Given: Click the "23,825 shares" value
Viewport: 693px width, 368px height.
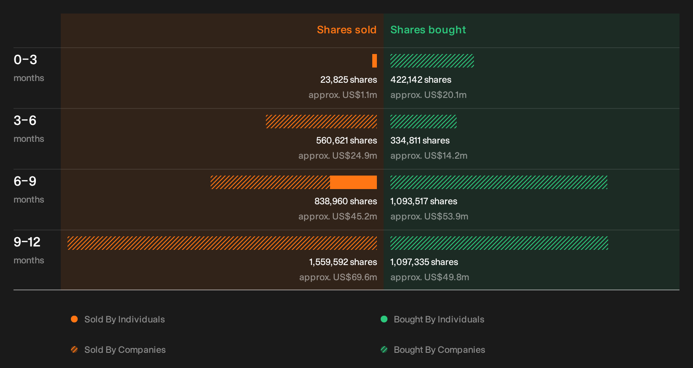Looking at the screenshot, I should pos(349,80).
